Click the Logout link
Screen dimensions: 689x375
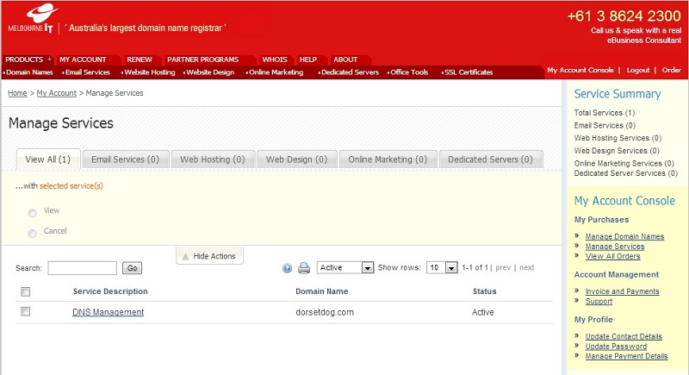(638, 70)
